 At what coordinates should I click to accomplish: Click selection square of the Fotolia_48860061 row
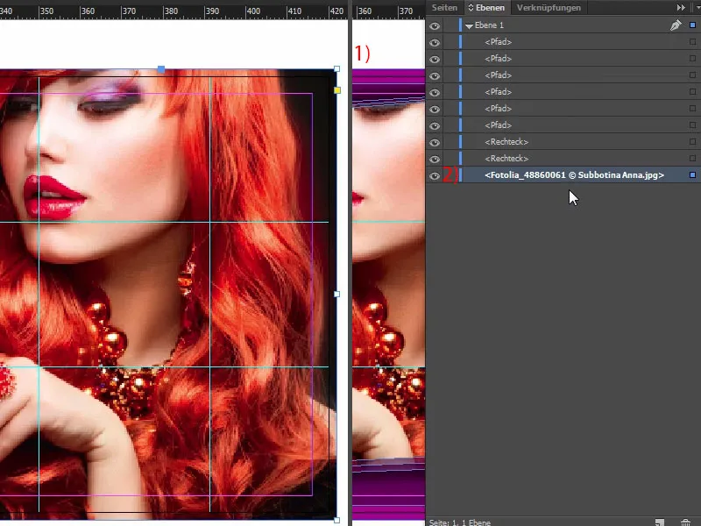point(692,174)
